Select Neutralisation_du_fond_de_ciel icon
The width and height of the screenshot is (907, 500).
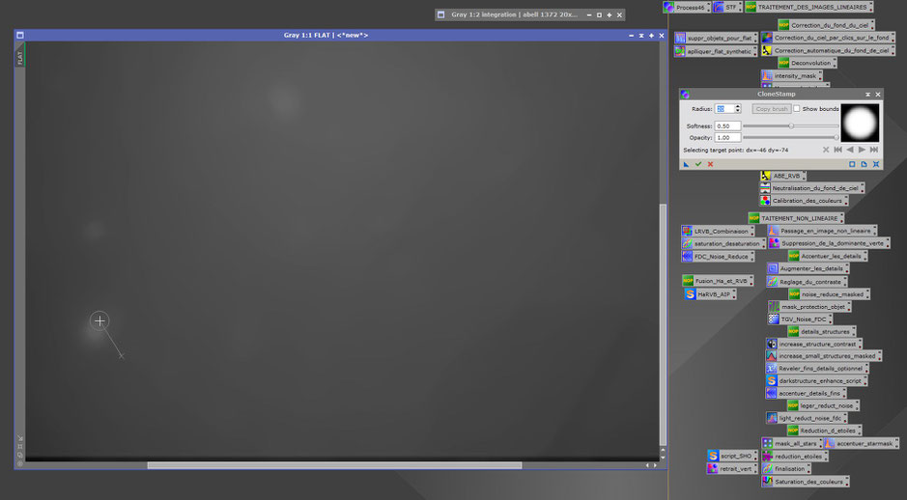click(x=811, y=188)
